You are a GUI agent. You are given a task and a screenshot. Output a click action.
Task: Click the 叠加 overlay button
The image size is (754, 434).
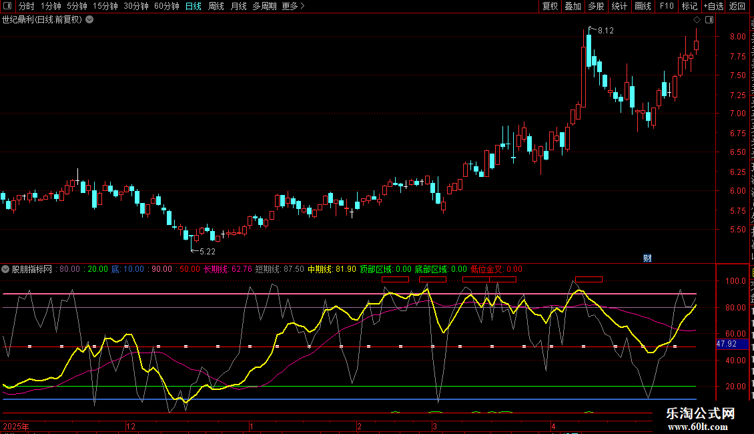click(x=573, y=6)
